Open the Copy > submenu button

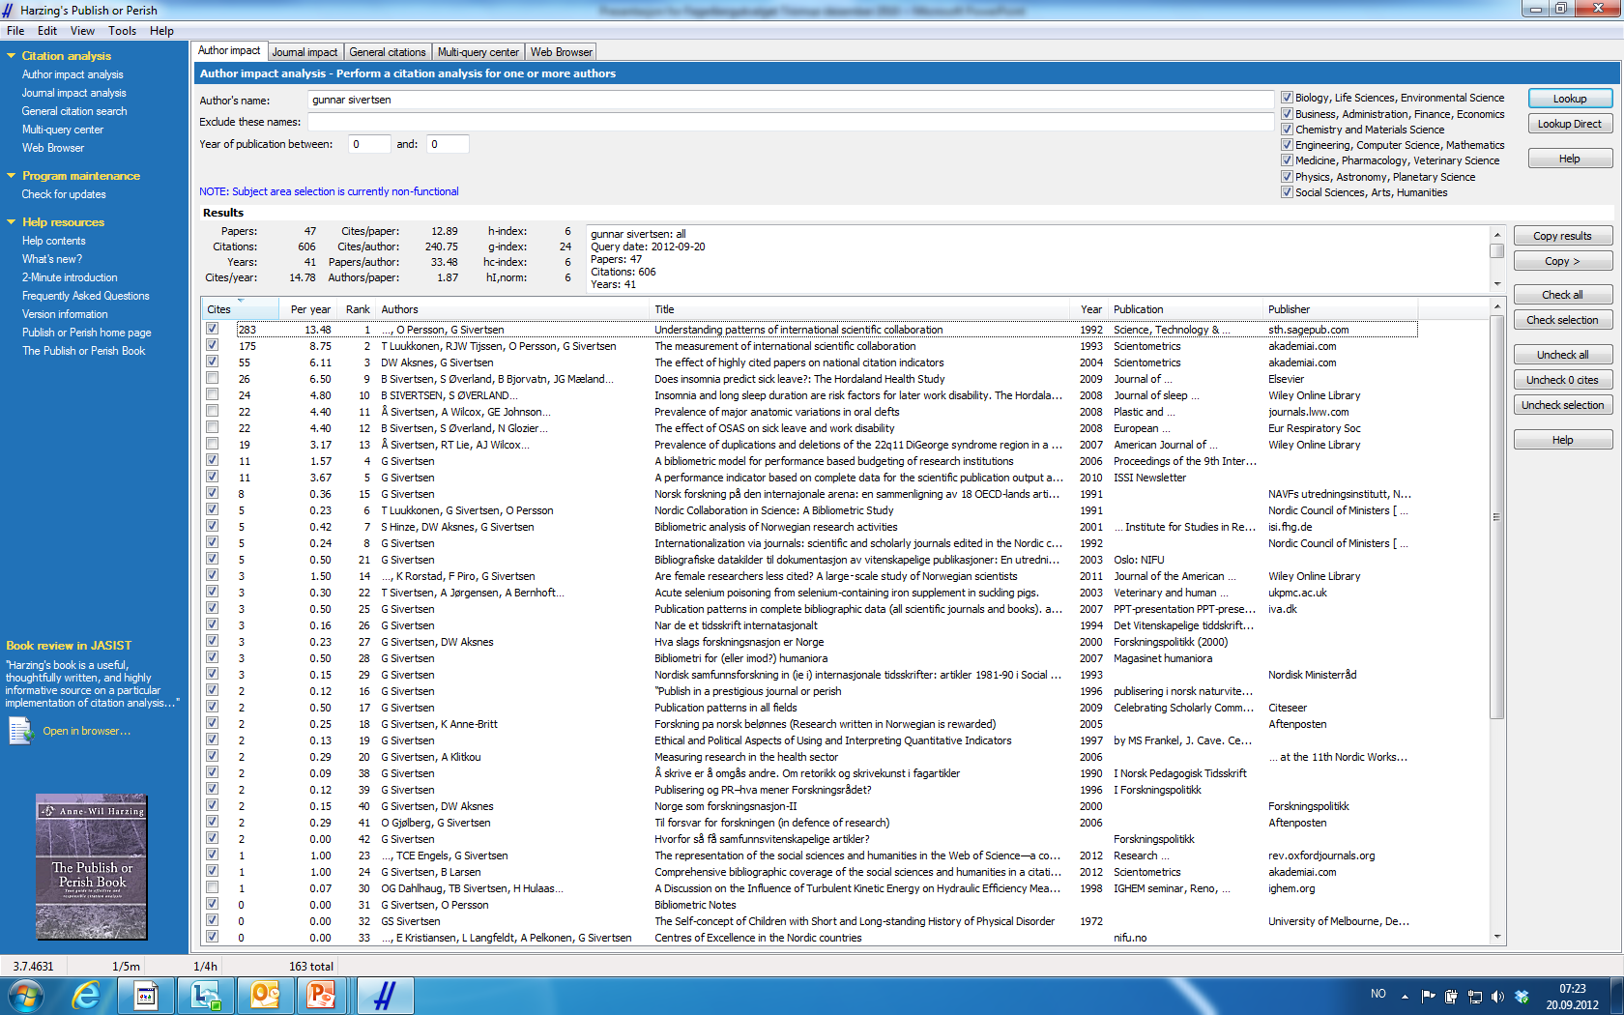pos(1562,261)
